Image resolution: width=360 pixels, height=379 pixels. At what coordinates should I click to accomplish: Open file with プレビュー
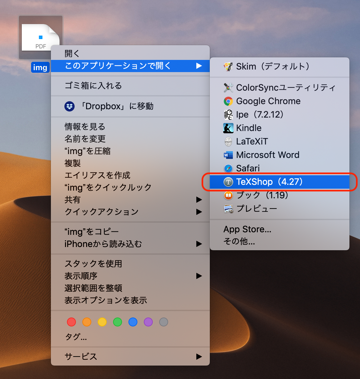click(x=280, y=209)
